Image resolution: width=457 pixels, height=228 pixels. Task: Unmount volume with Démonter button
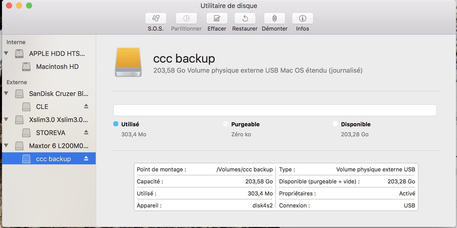tap(274, 19)
